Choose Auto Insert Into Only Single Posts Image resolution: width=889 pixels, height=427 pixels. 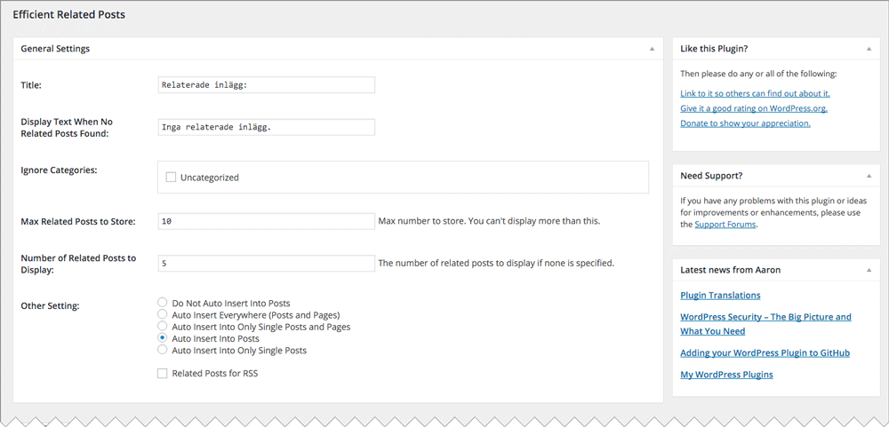(163, 350)
